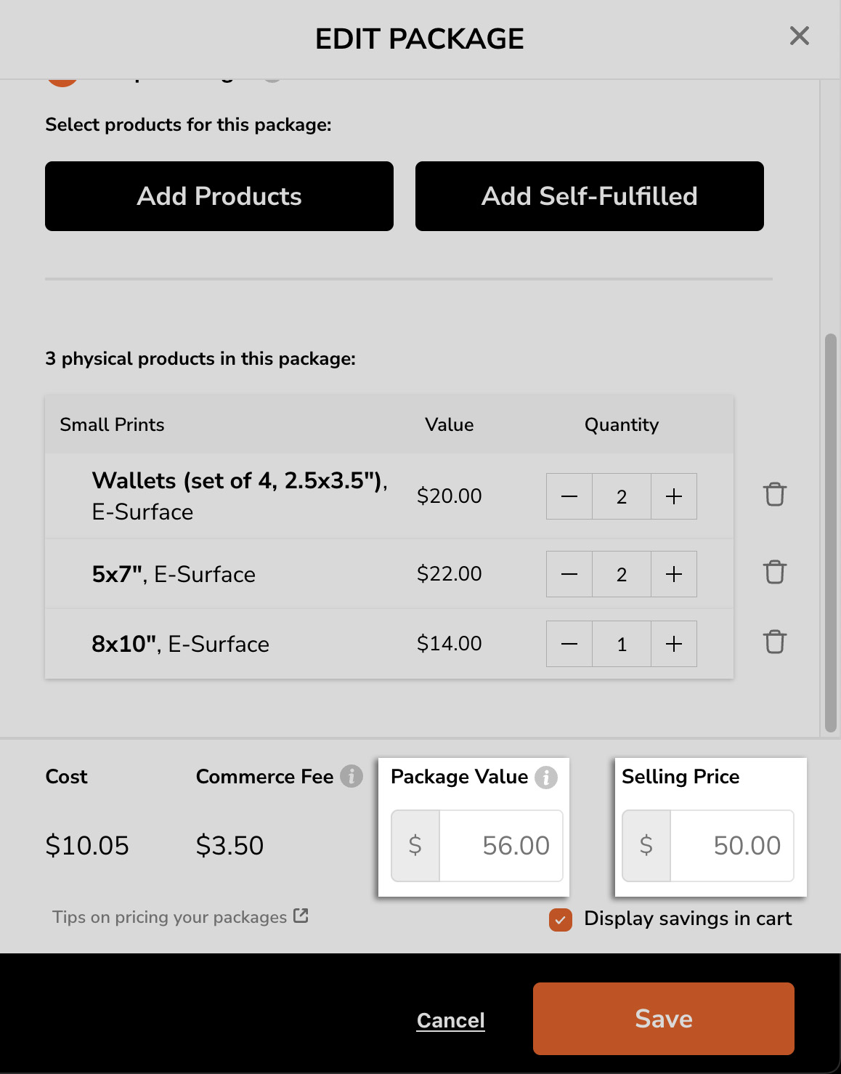841x1074 pixels.
Task: Close the Edit Package dialog
Action: click(799, 36)
